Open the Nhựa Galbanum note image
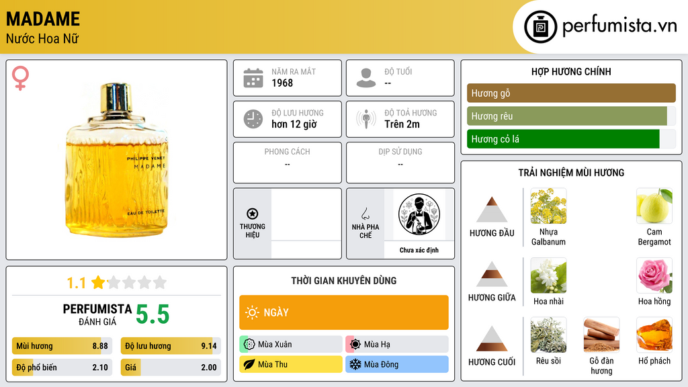The height and width of the screenshot is (387, 688). tap(548, 206)
